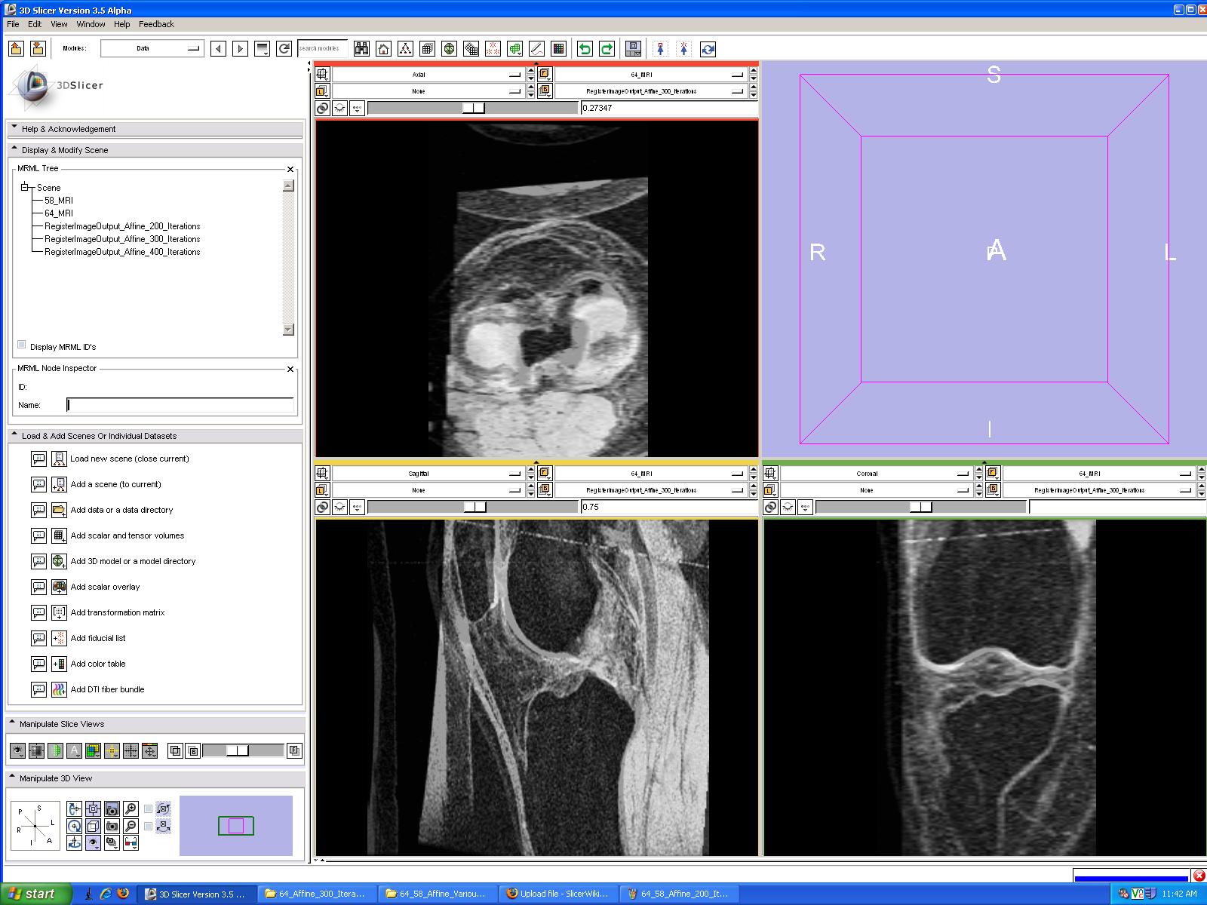Click the axial slice offset slider
Screen dimensions: 1207x905
[x=474, y=108]
